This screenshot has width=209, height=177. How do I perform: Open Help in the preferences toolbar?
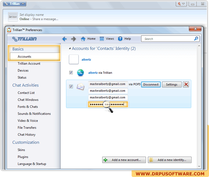(124, 39)
